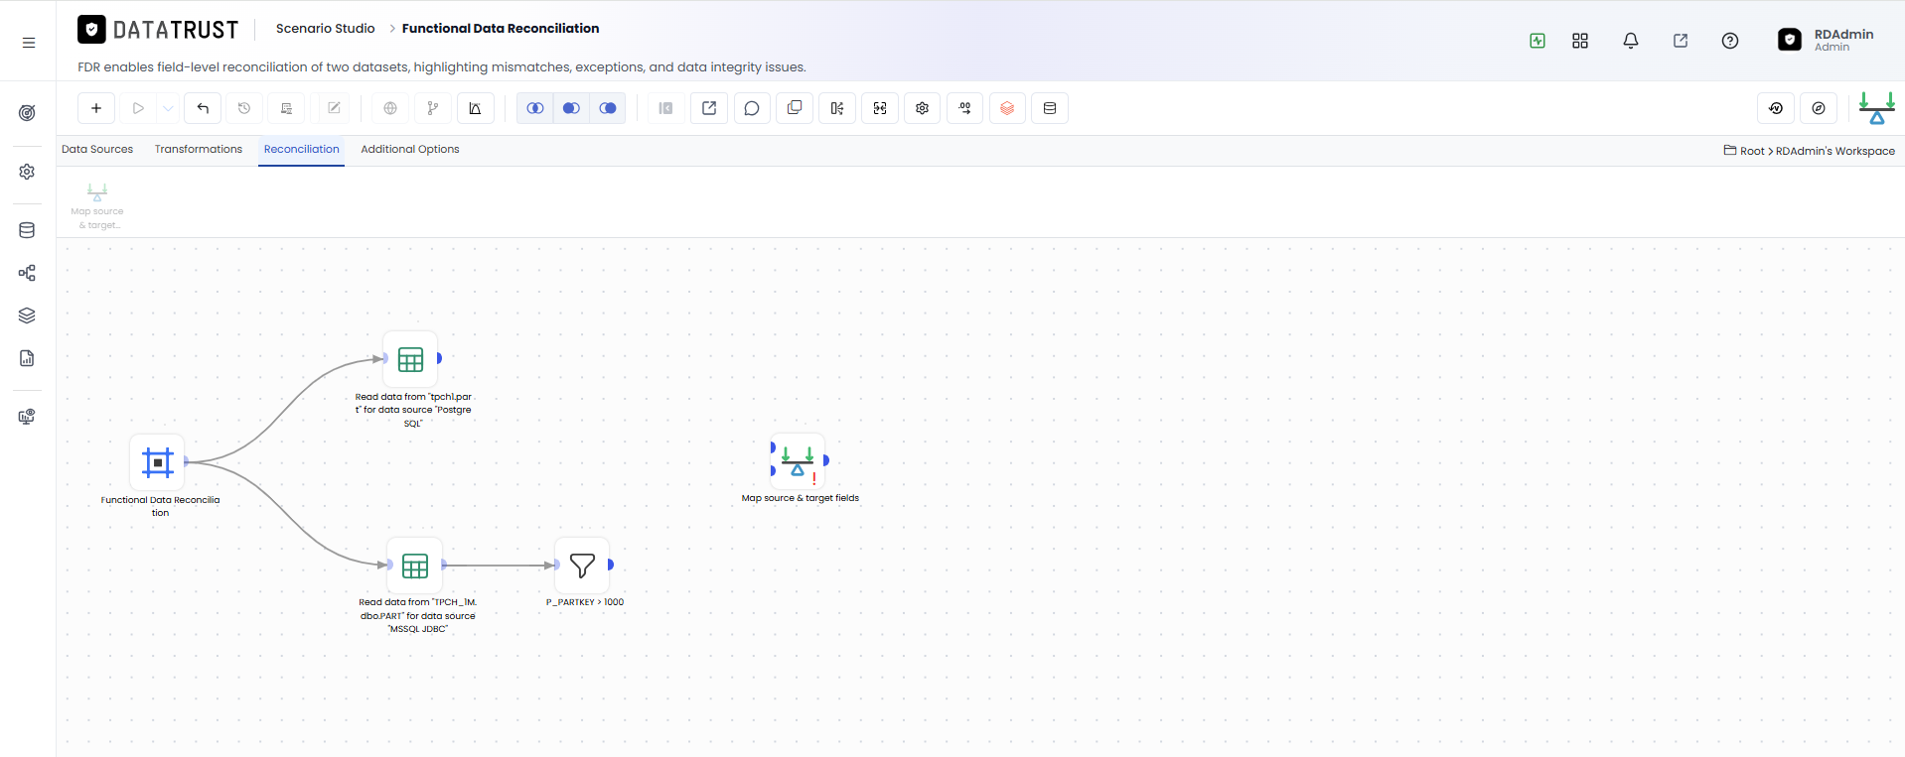Switch to the Data Sources tab
1905x757 pixels.
coord(97,150)
